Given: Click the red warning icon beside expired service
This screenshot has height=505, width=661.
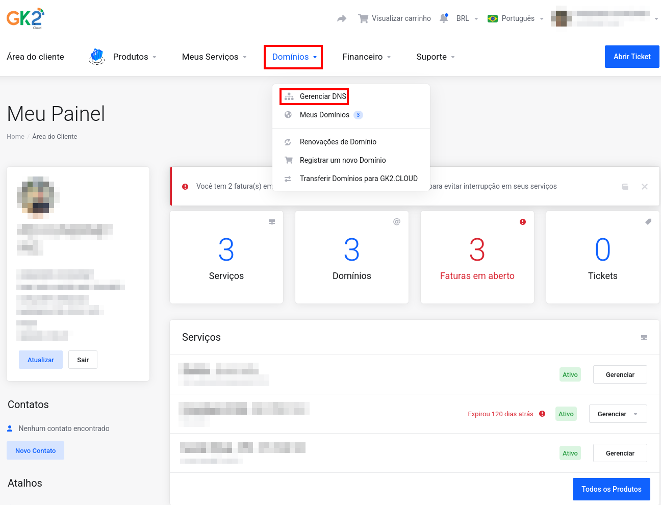Looking at the screenshot, I should 542,414.
